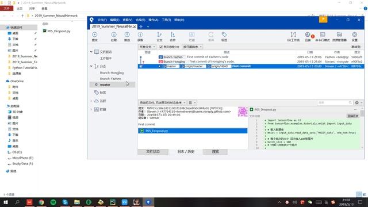The image size is (368, 207).
Task: Open the 操作(A) menu in SourceTree
Action: [154, 20]
